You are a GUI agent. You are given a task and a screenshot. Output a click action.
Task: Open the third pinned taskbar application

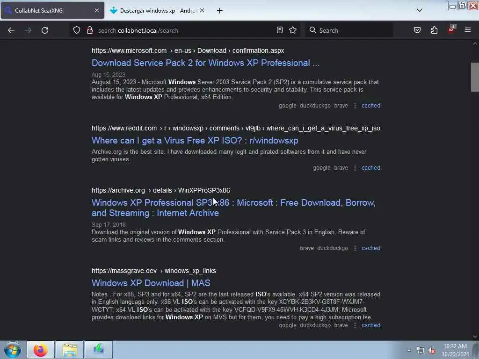coord(99,350)
